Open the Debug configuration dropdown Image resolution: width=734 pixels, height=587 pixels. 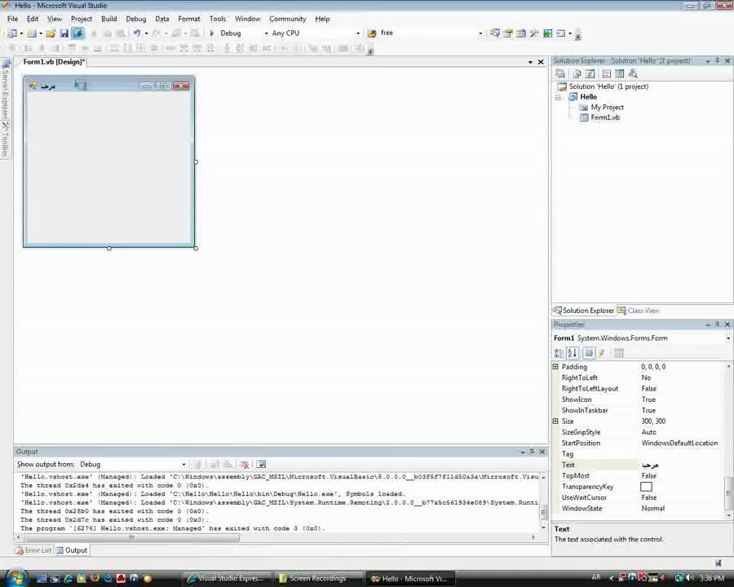267,33
